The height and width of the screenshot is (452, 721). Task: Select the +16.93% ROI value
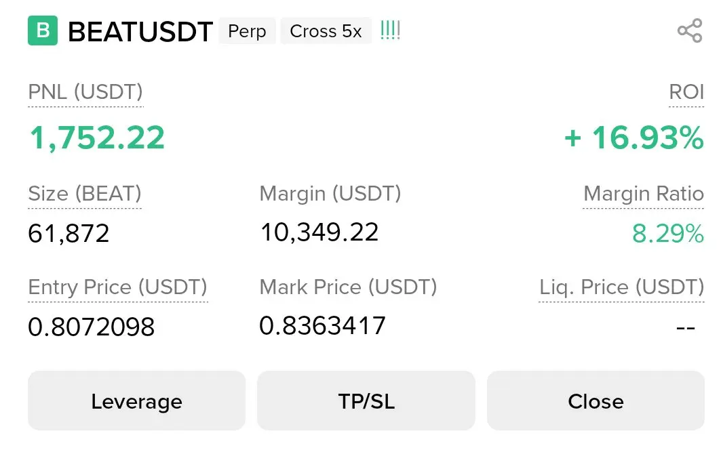(634, 138)
